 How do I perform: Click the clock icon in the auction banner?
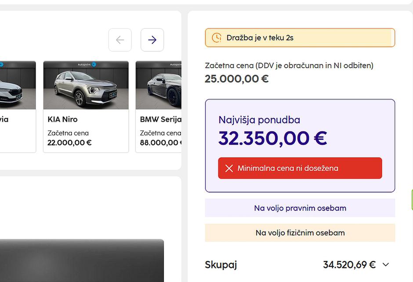point(216,38)
